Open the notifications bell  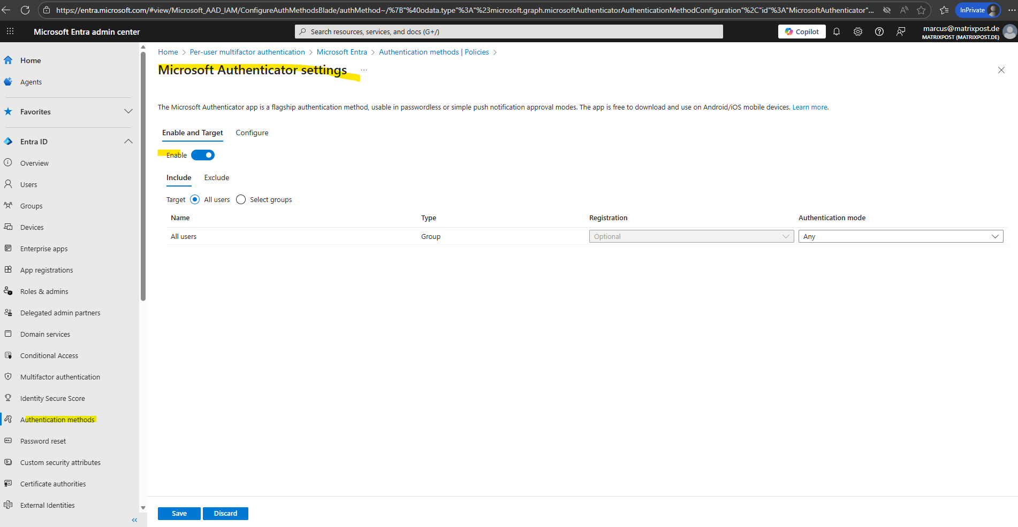pyautogui.click(x=837, y=32)
